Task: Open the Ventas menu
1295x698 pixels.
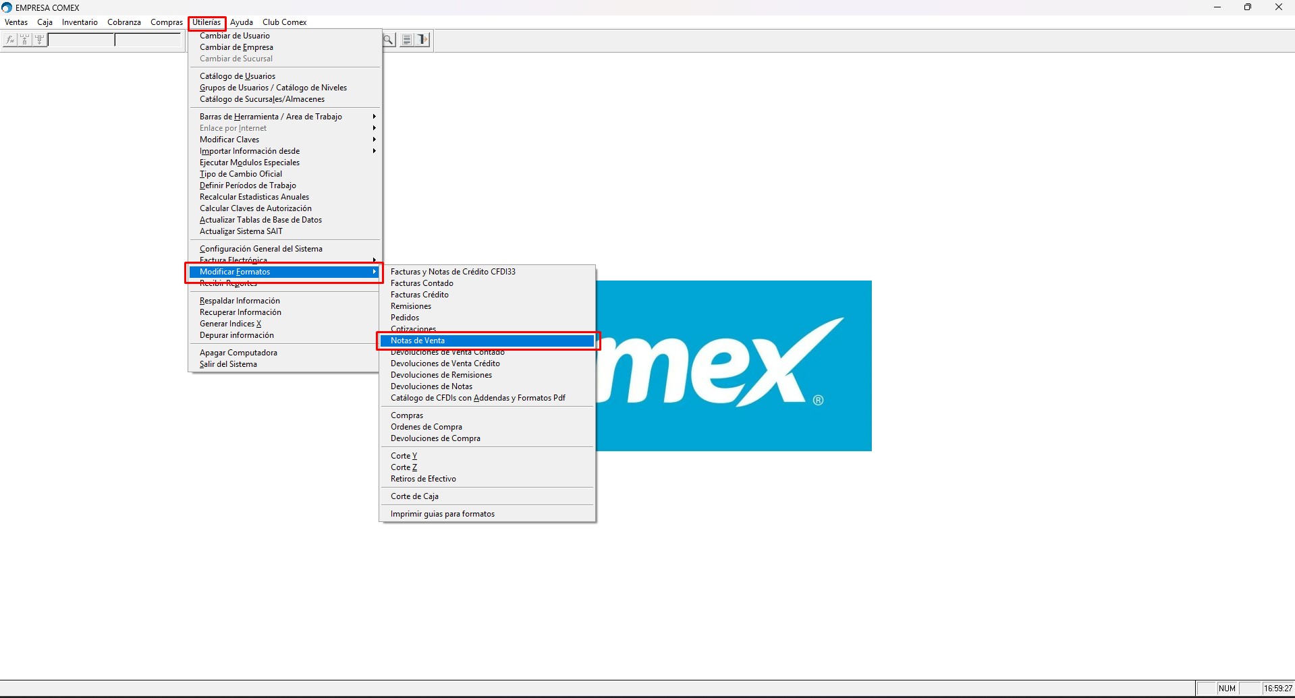Action: [16, 22]
